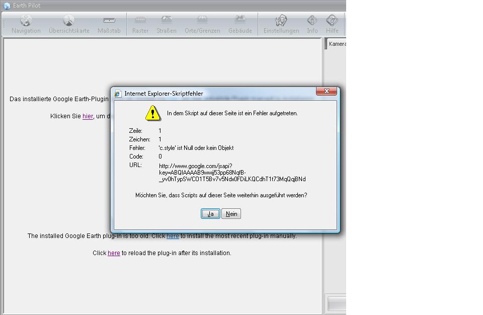Open the Info toolbar item
This screenshot has height=315, width=483.
[312, 24]
